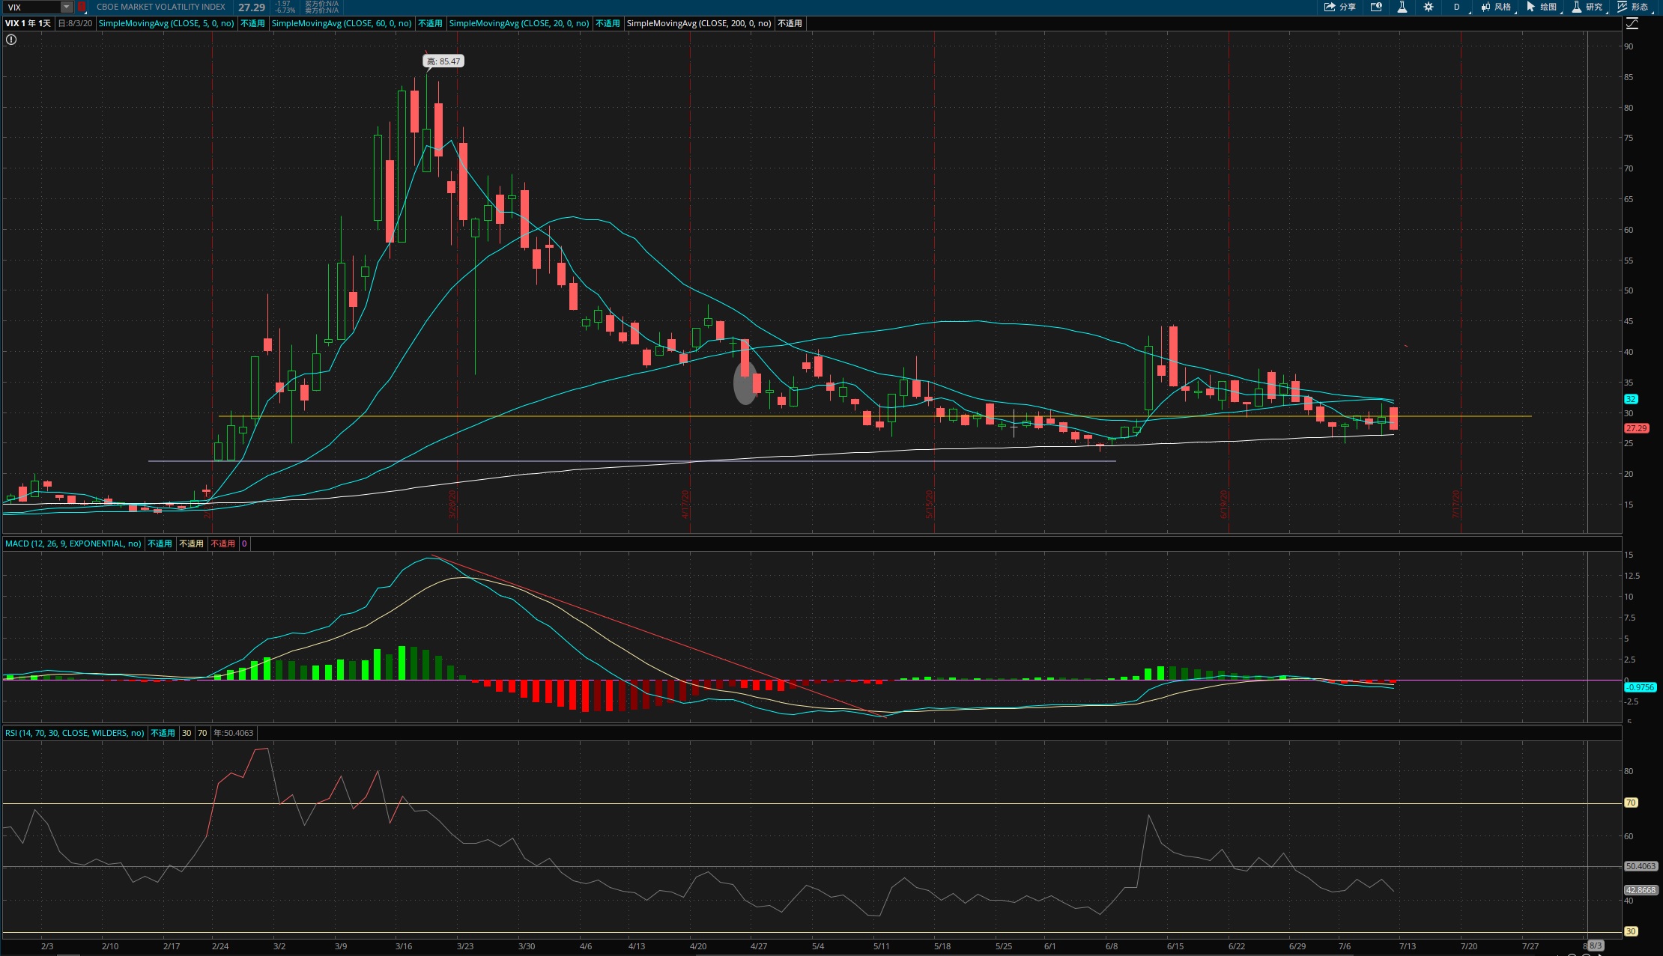Screen dimensions: 1663x956
Task: Open the 研究 studies dropdown
Action: pos(1588,7)
